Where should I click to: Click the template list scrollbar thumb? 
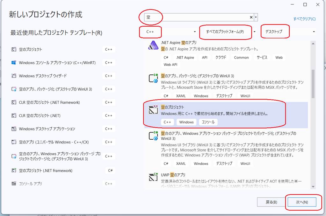point(313,84)
